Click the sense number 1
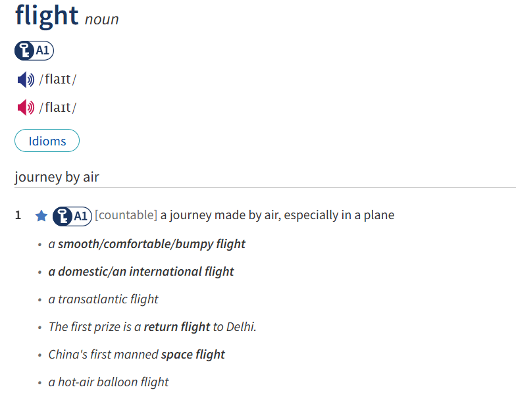516x404 pixels. (x=18, y=215)
